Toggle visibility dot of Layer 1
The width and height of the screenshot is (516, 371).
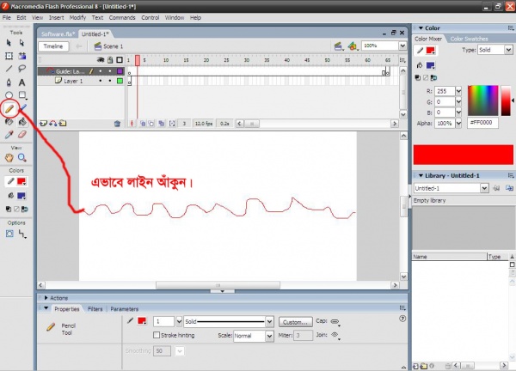101,81
